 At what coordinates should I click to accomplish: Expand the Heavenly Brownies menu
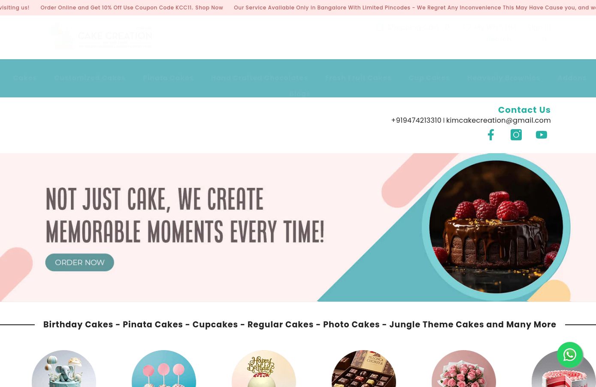(x=504, y=78)
